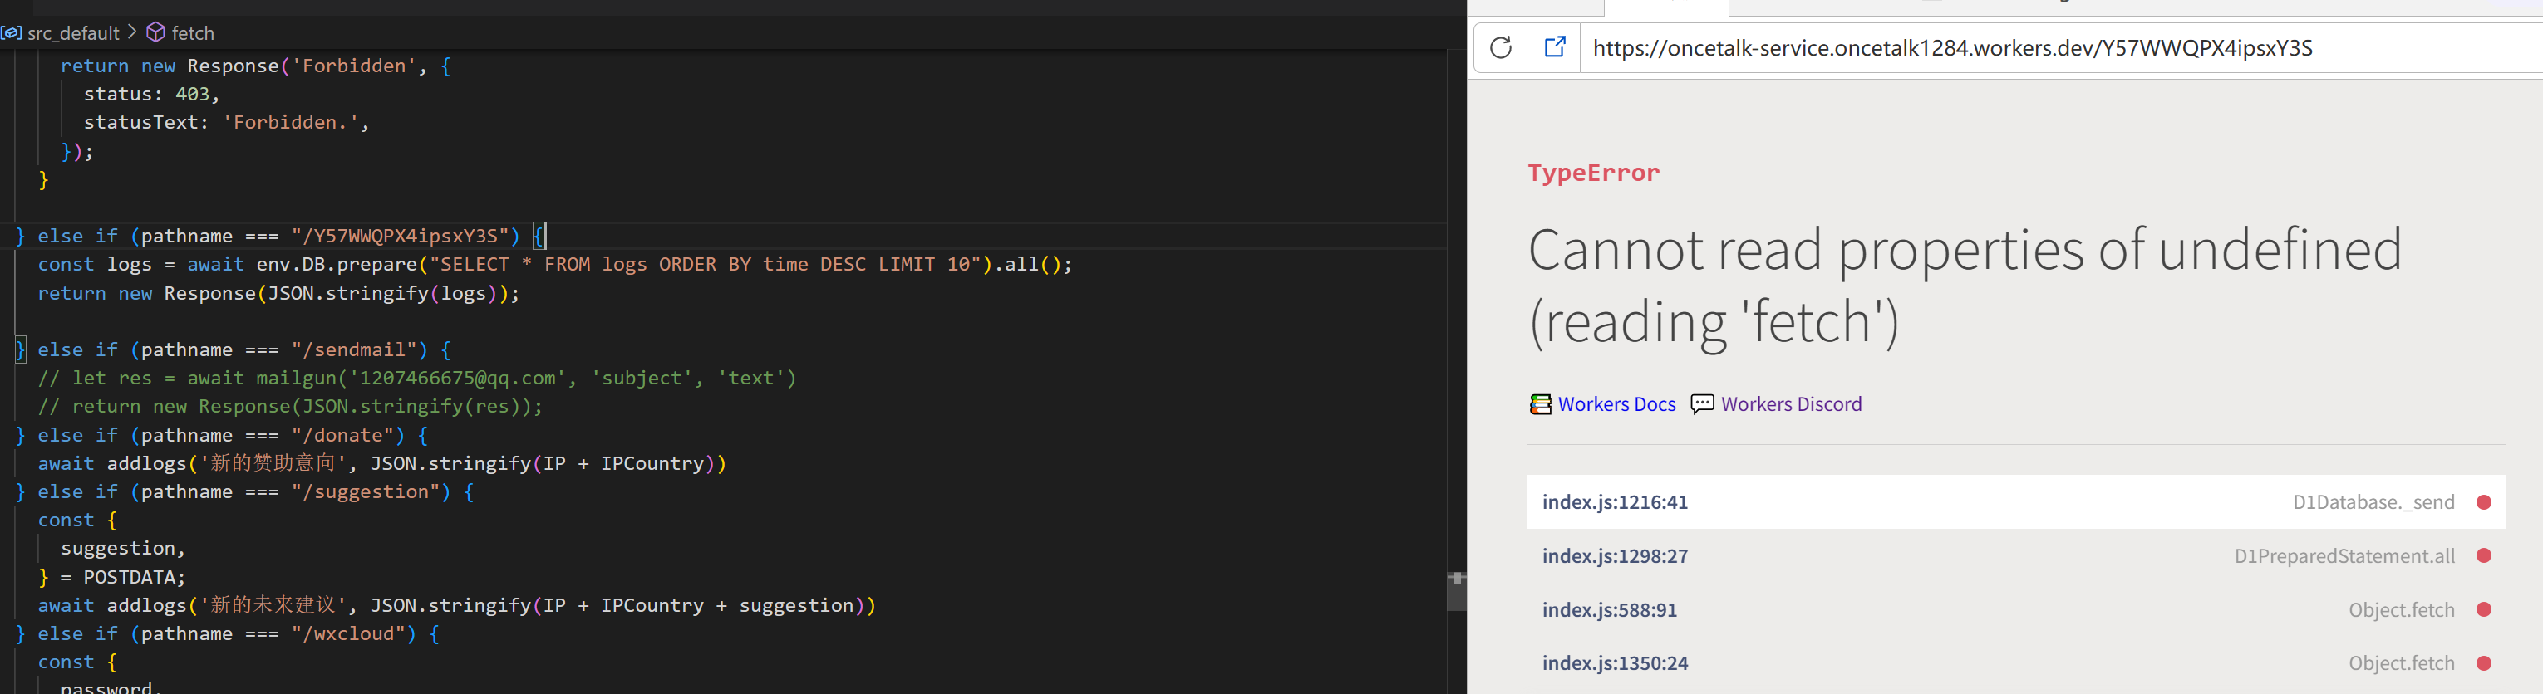The width and height of the screenshot is (2543, 694).
Task: Click the red TypeError heading
Action: point(1593,173)
